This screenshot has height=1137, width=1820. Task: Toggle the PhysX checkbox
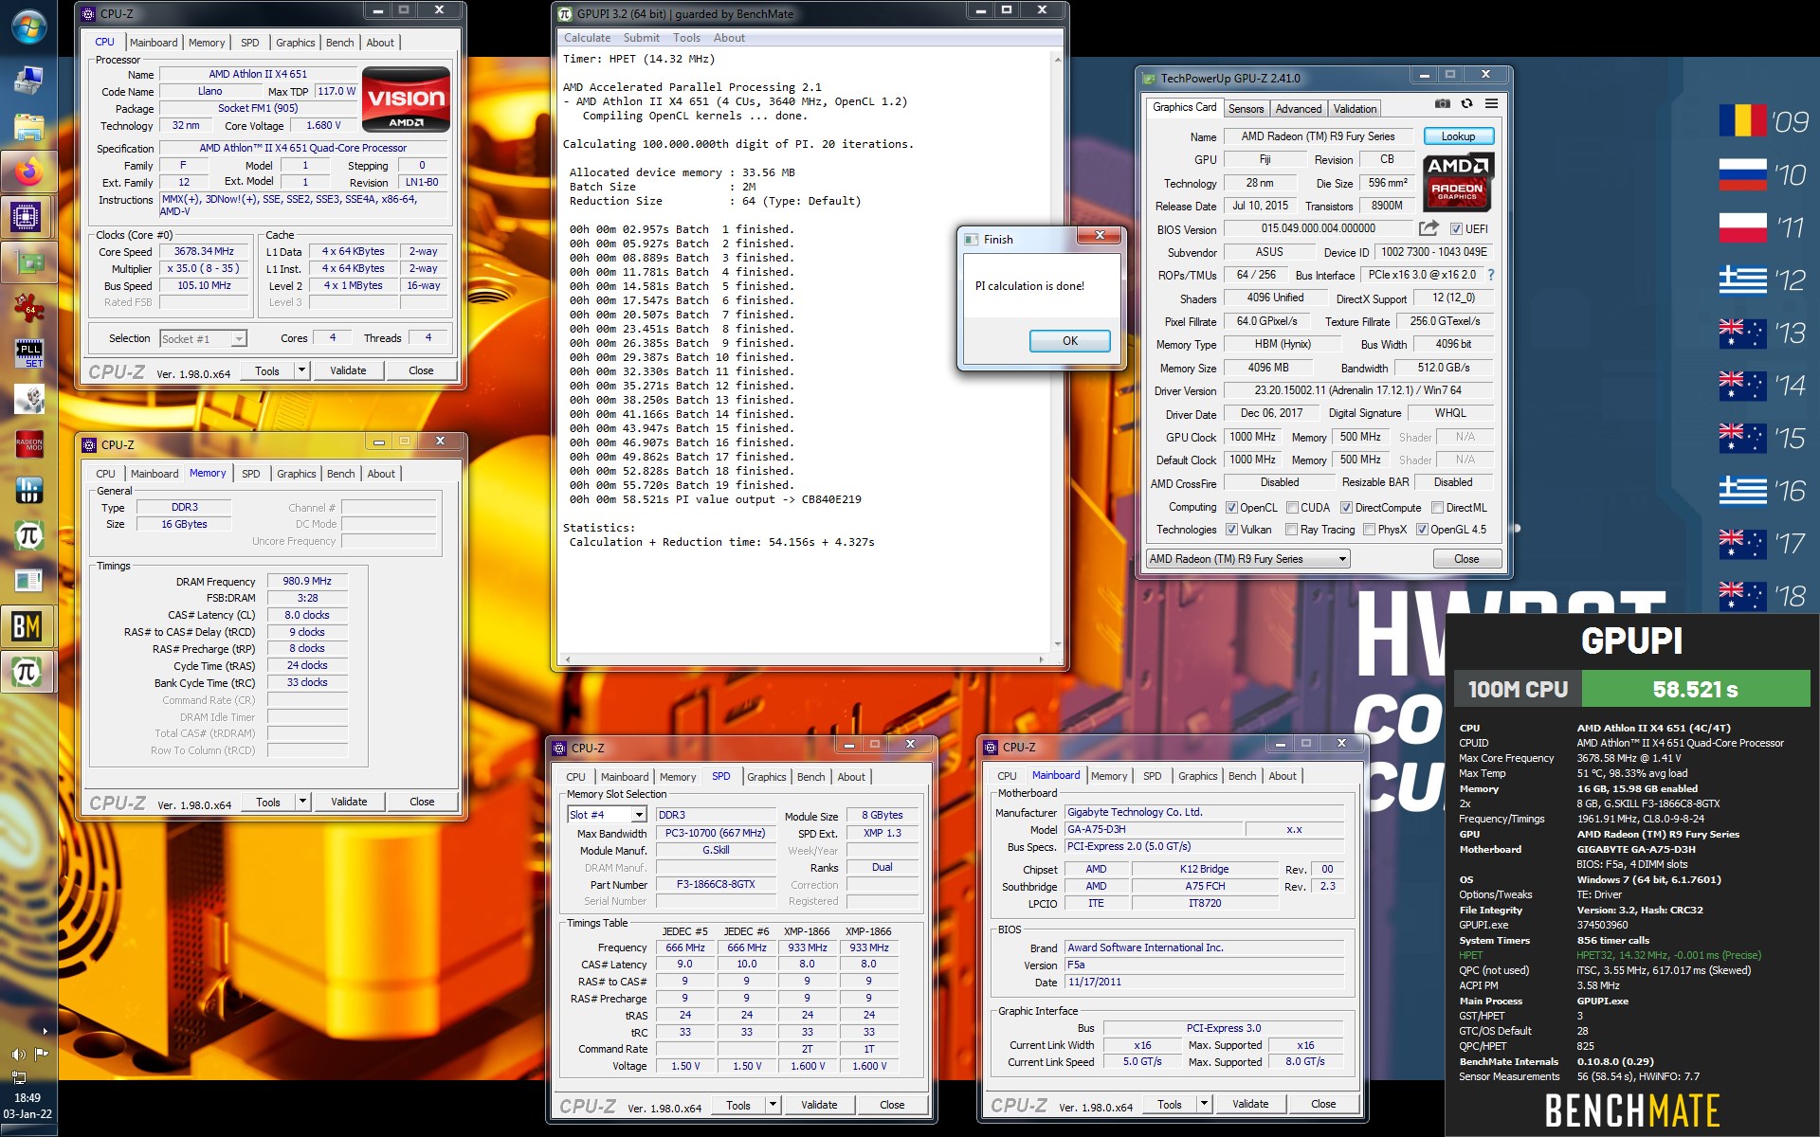coord(1369,530)
